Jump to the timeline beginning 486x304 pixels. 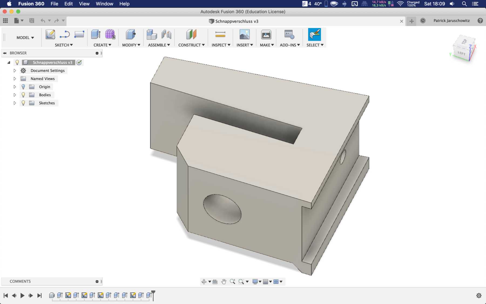tap(6, 296)
